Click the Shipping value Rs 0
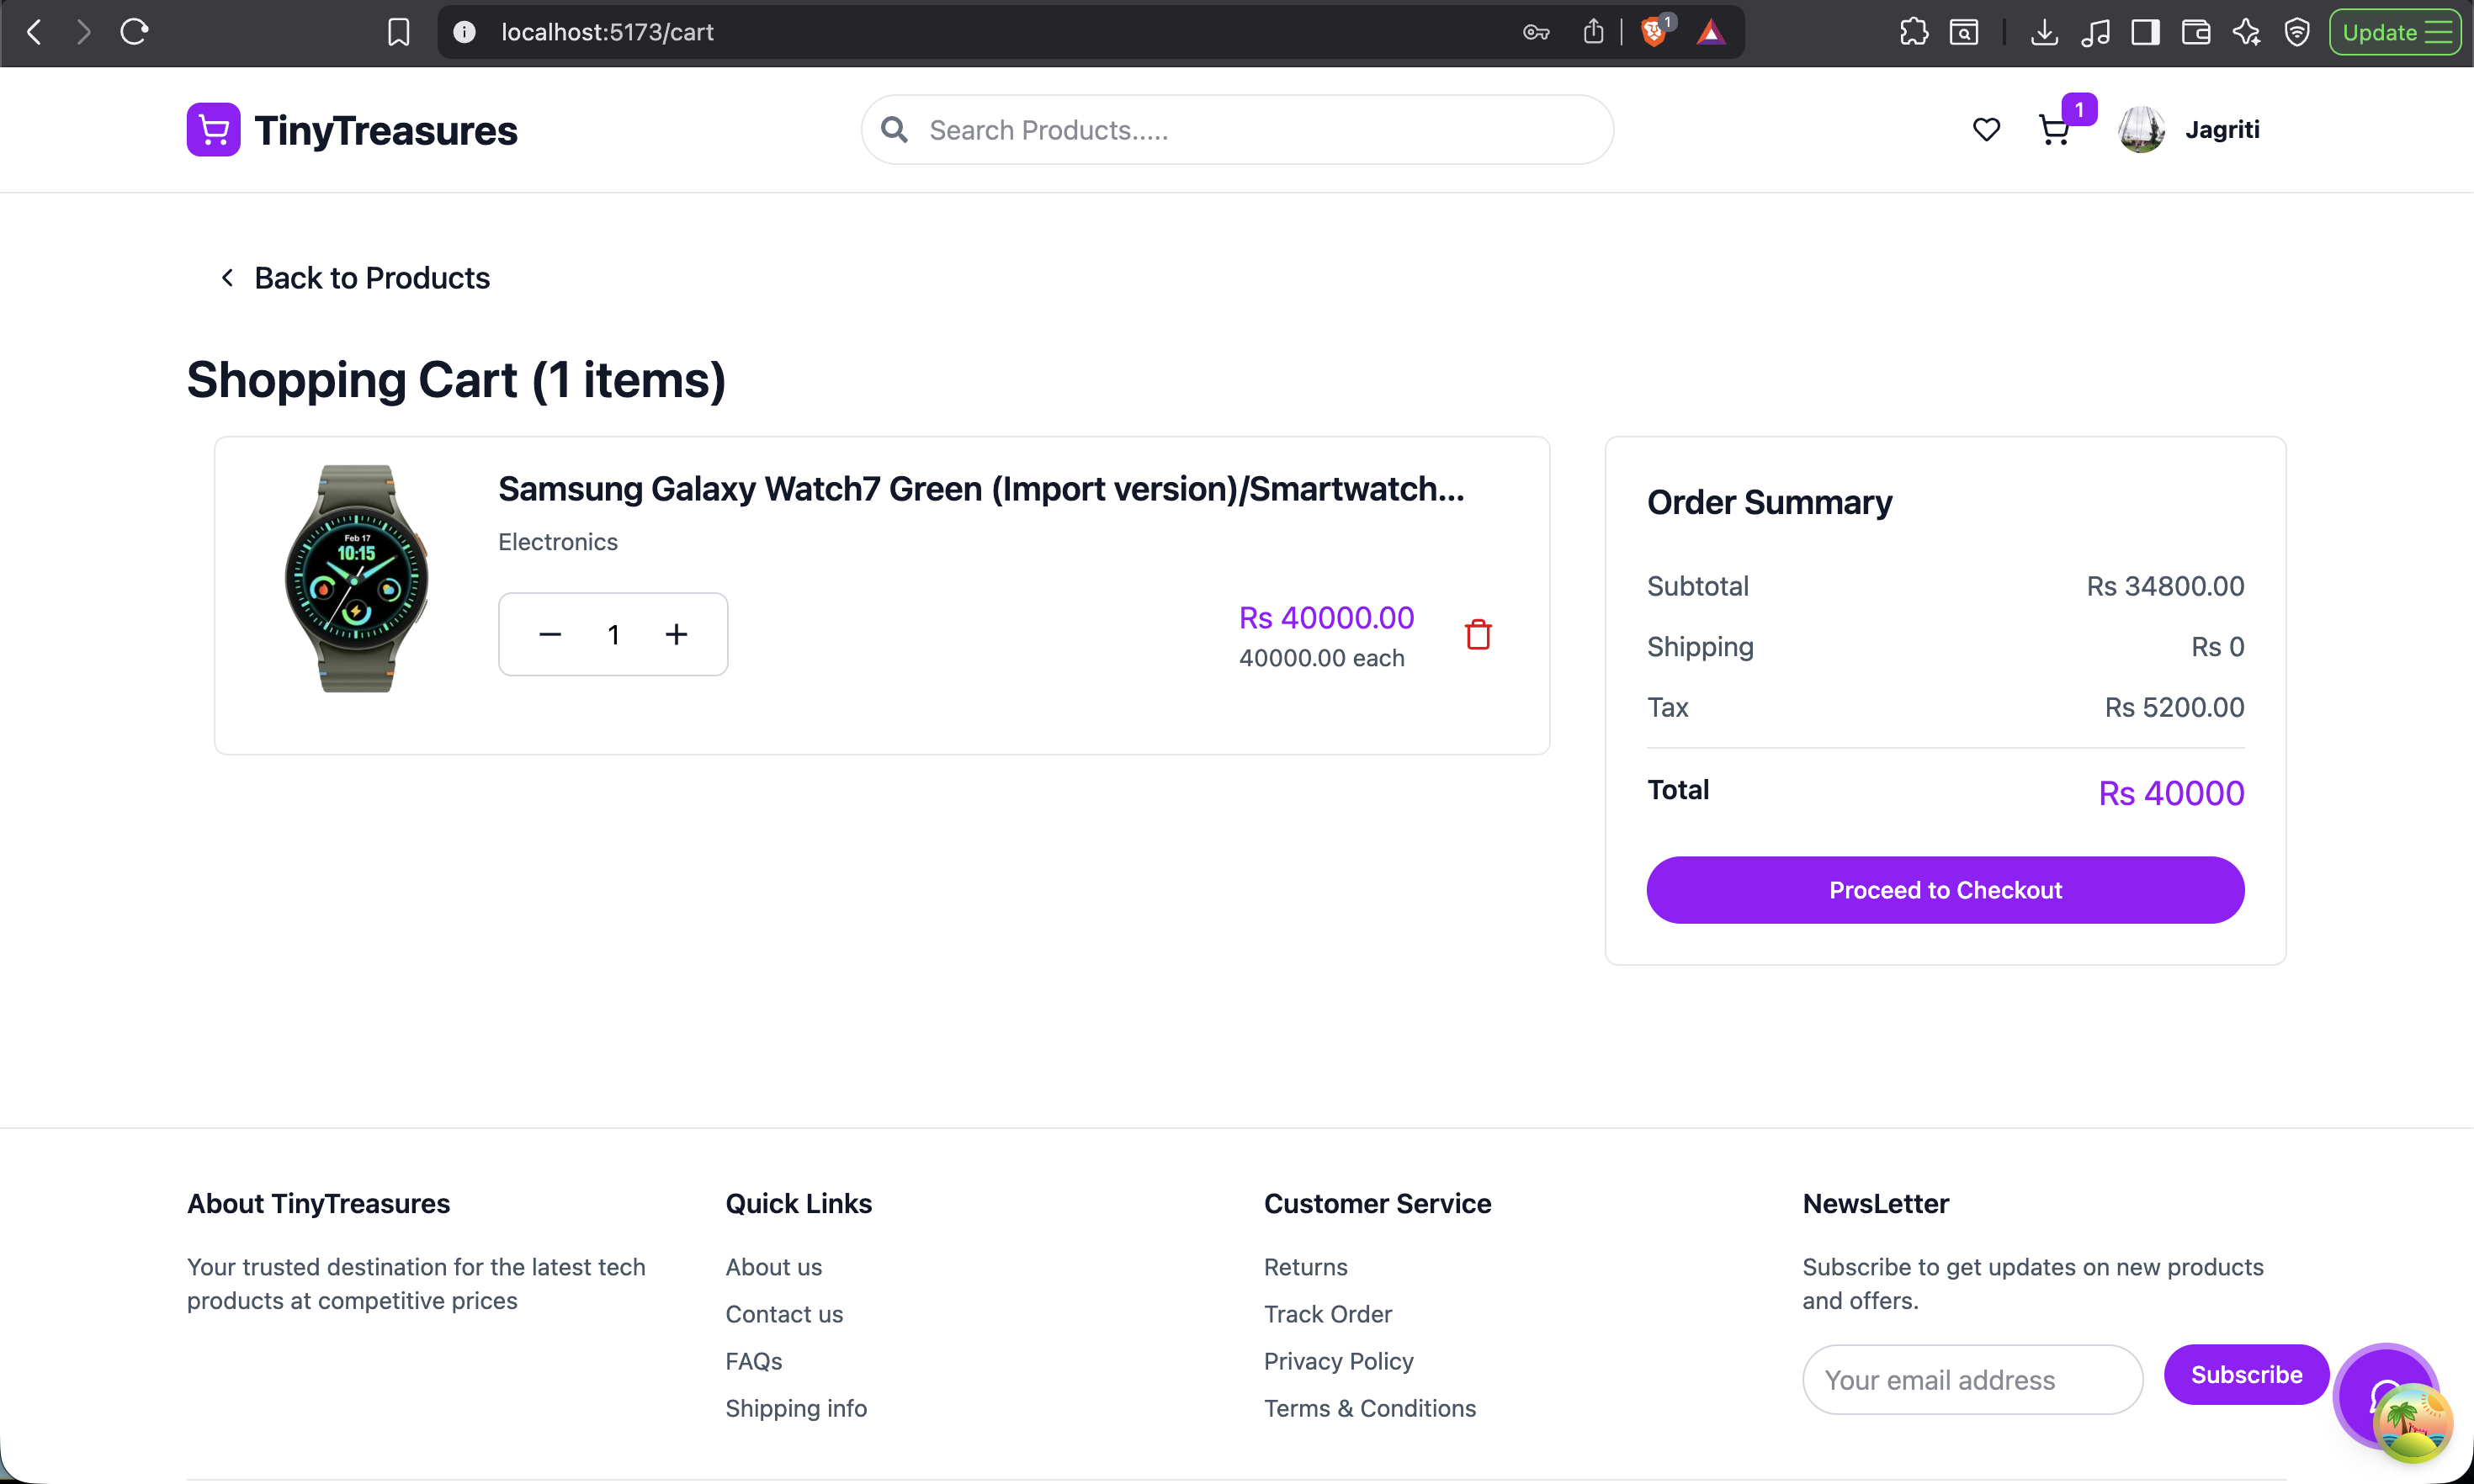 click(2217, 647)
